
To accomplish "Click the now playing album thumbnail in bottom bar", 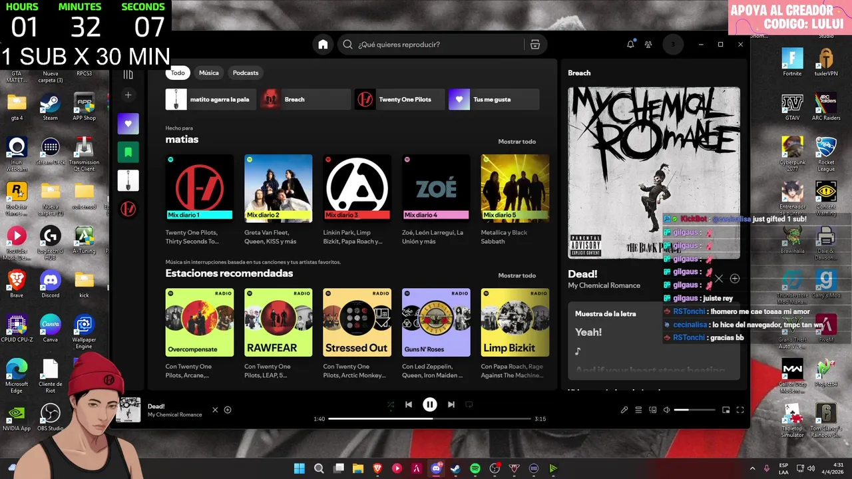I will point(128,410).
